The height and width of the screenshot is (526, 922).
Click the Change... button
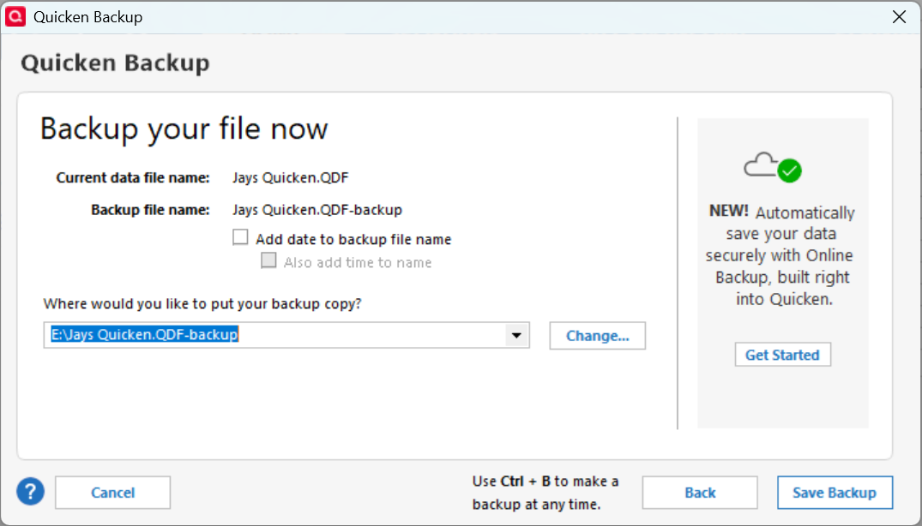click(x=598, y=336)
